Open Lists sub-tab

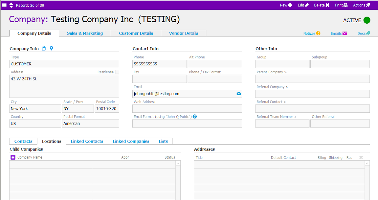coord(163,141)
